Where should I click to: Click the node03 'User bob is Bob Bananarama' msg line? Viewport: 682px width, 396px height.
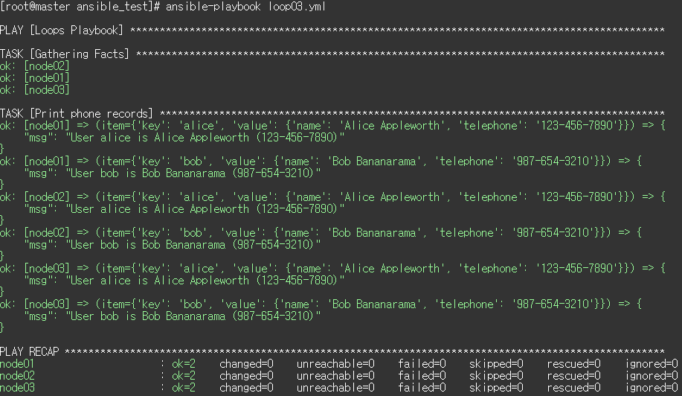pyautogui.click(x=173, y=316)
